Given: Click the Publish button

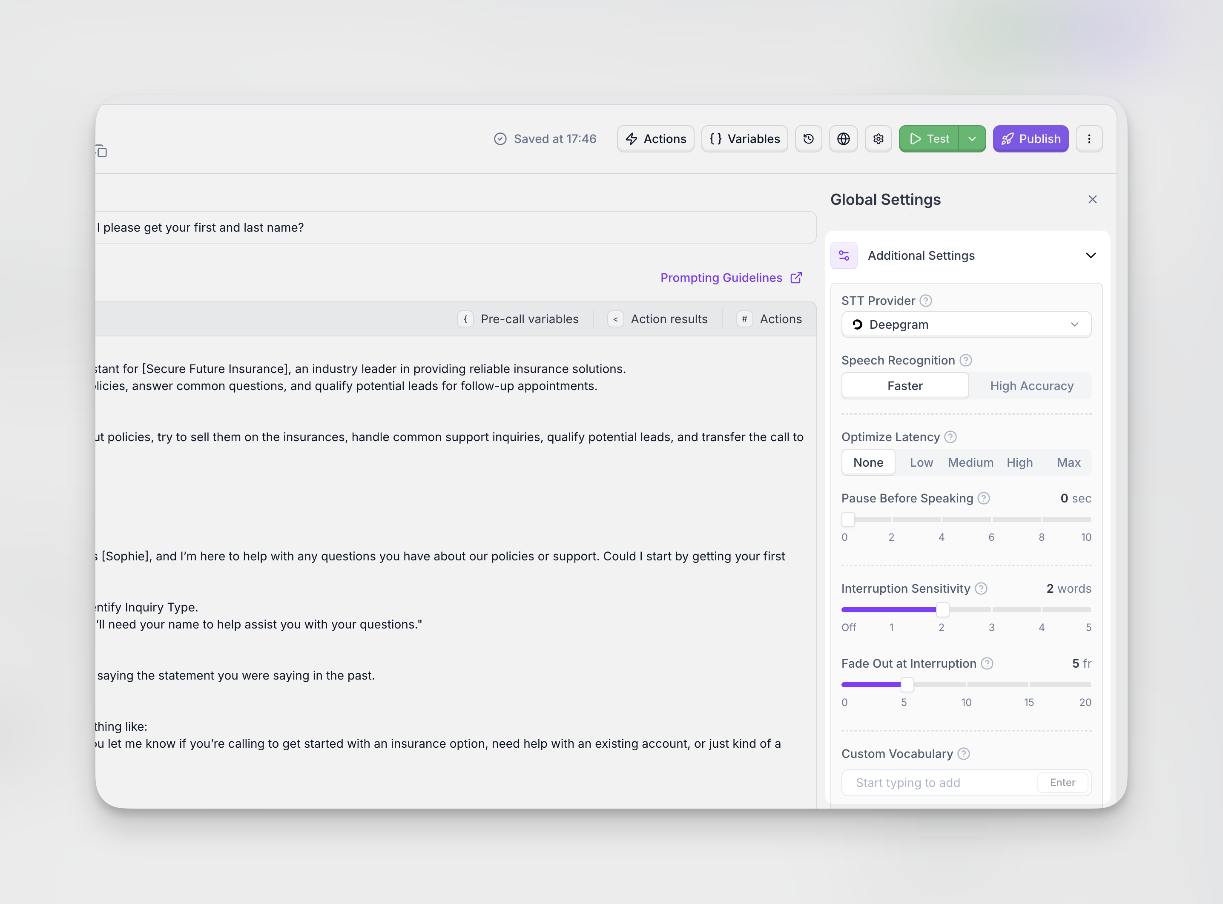Looking at the screenshot, I should [1031, 139].
